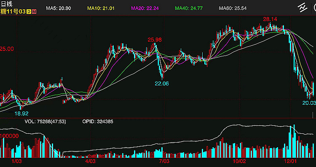Click the partial circle icon at top-right
316x167 pixels.
314,8
